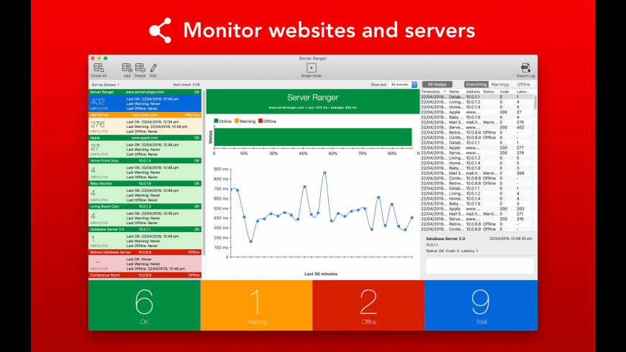Click the blue Total count tile
The height and width of the screenshot is (352, 626).
[x=481, y=305]
